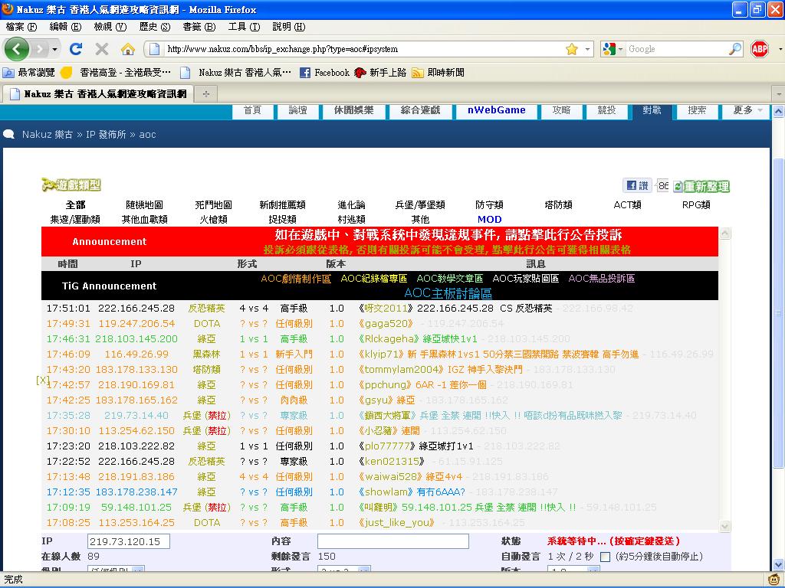Expand the 更多 dropdown in site navigation
Viewport: 785px width, 588px height.
click(x=747, y=110)
